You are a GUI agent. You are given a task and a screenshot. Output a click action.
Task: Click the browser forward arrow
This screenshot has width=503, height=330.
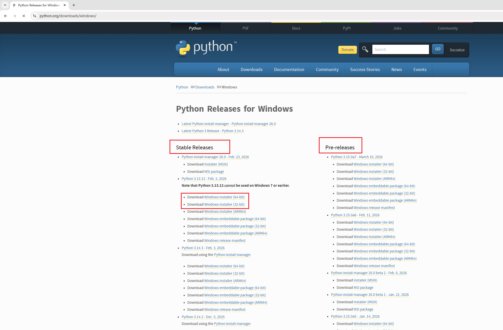point(15,16)
